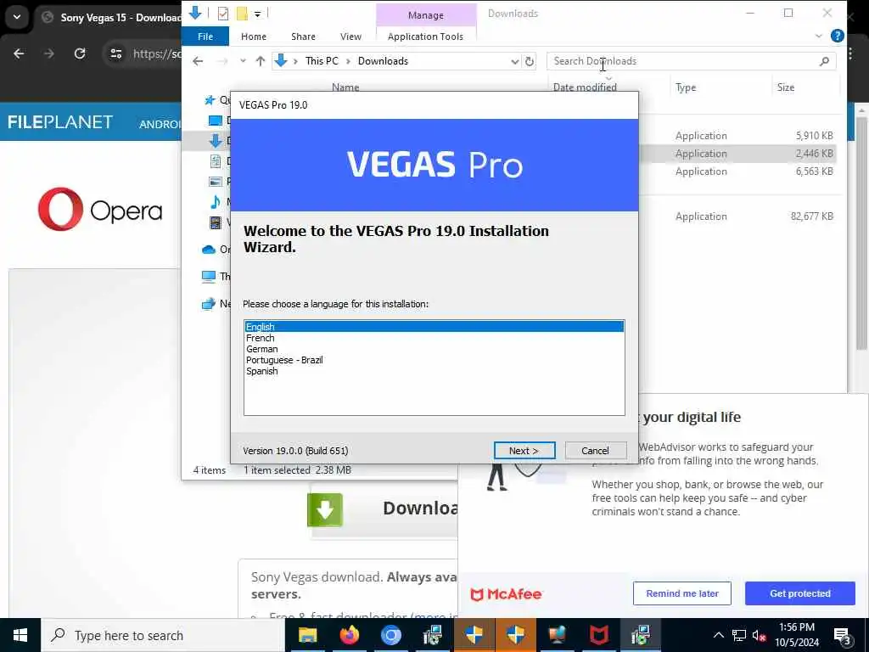869x652 pixels.
Task: Open Music note icon in navigation pane
Action: [x=215, y=202]
